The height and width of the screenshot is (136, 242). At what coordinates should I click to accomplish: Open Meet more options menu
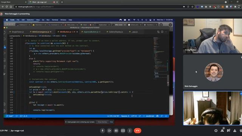click(130, 131)
